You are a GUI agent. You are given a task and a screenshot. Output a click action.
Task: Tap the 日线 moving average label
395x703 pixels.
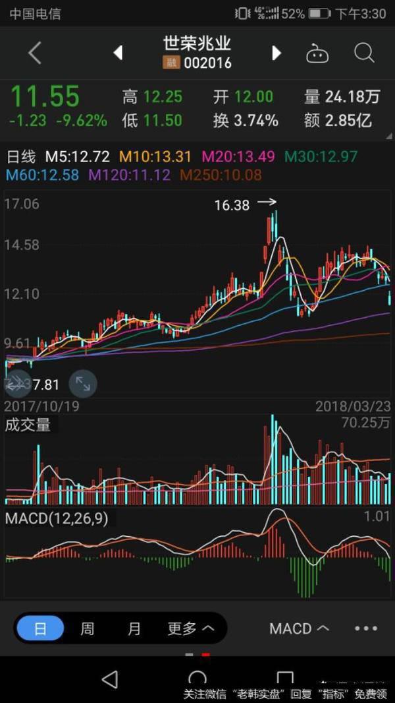point(21,157)
